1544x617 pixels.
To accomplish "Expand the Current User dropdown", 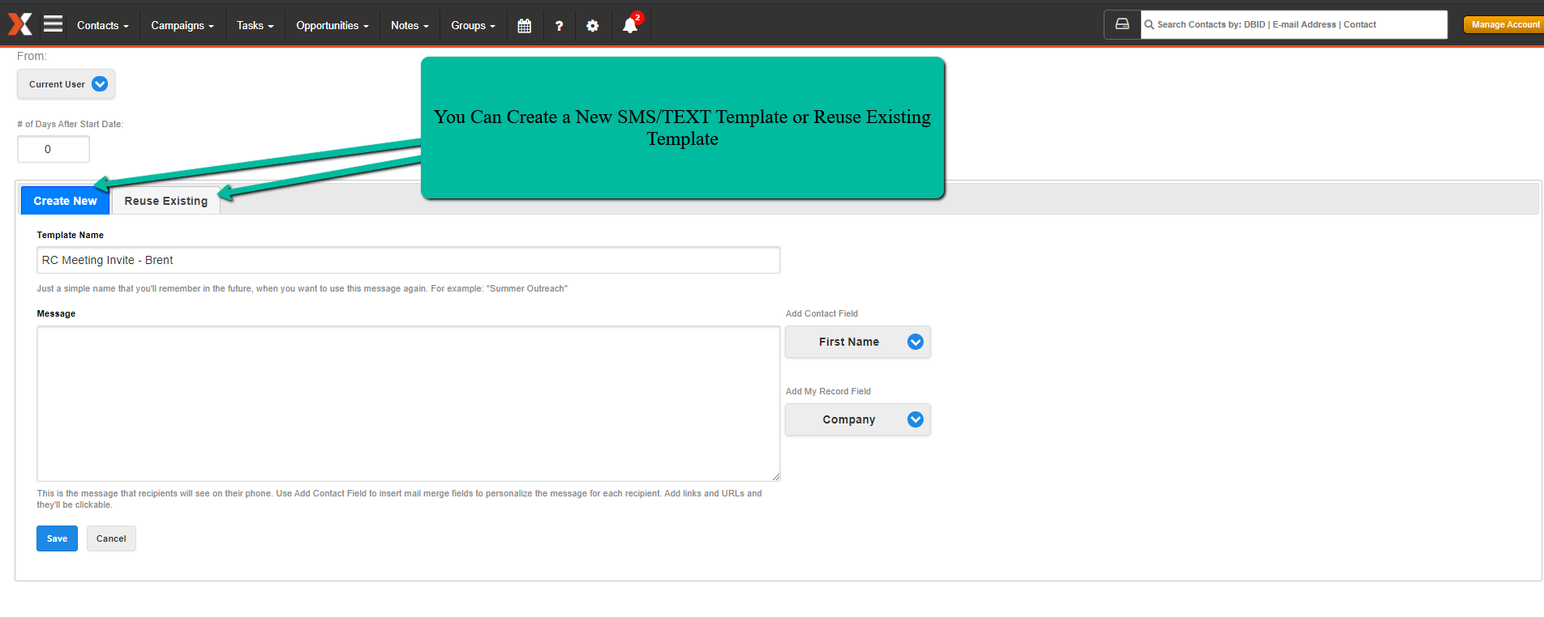I will point(66,84).
